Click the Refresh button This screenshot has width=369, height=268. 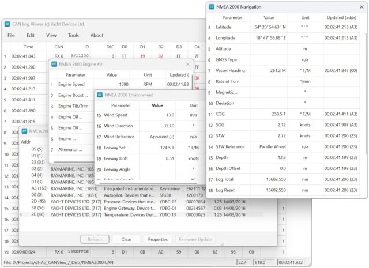(x=95, y=239)
